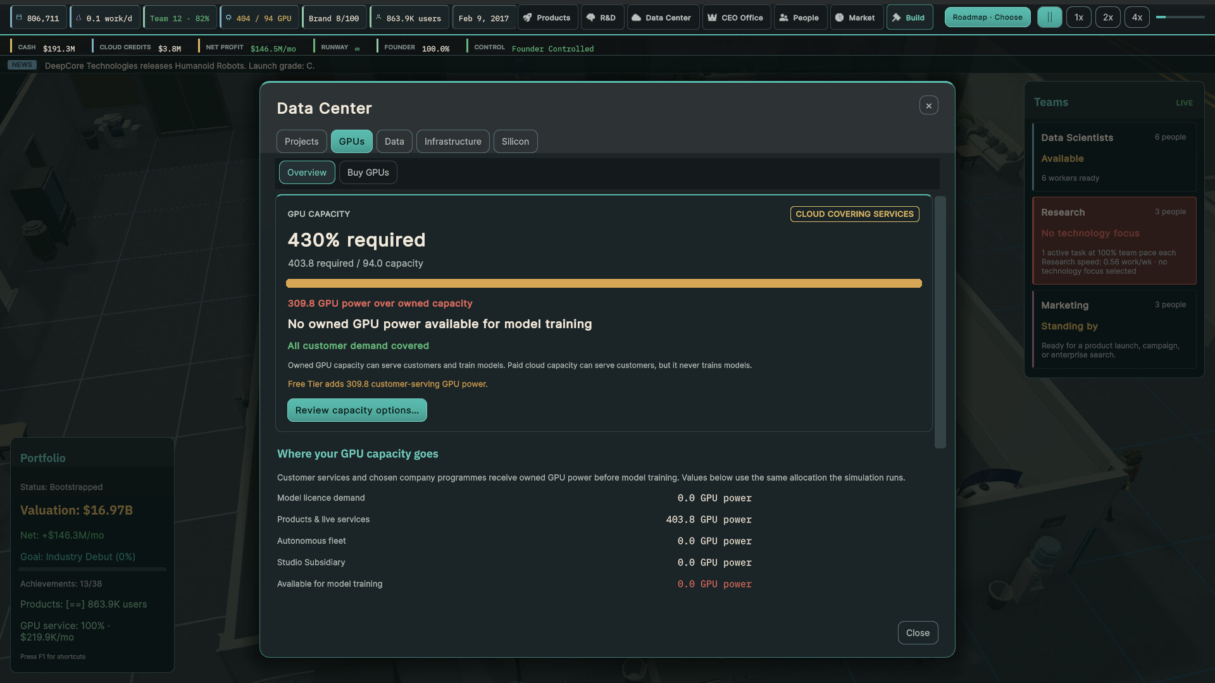Click the news ticker headline
The image size is (1215, 683).
tap(180, 66)
